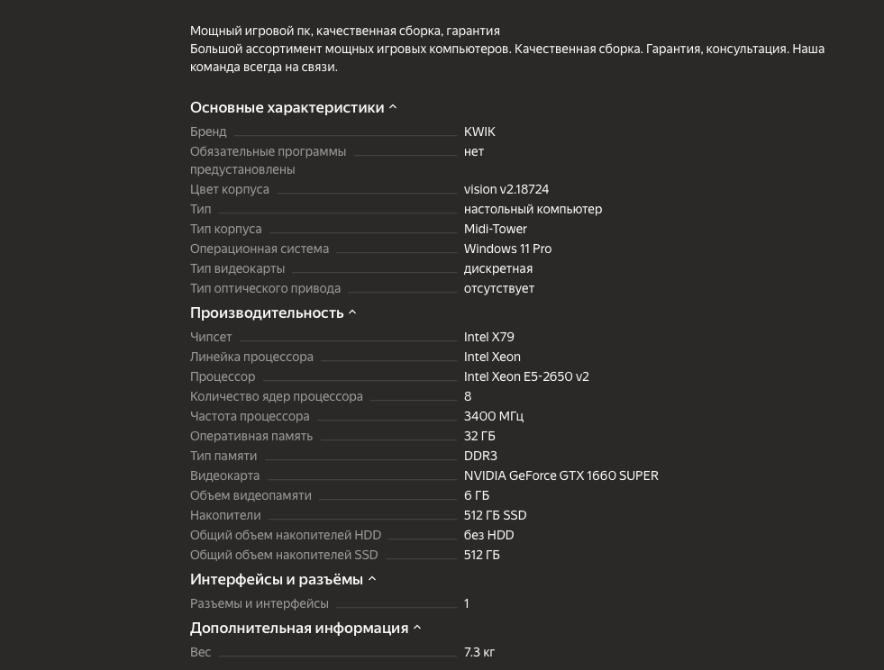Screen dimensions: 884x670
Task: Click the Интерфейсы и разъёмы heading
Action: point(277,579)
